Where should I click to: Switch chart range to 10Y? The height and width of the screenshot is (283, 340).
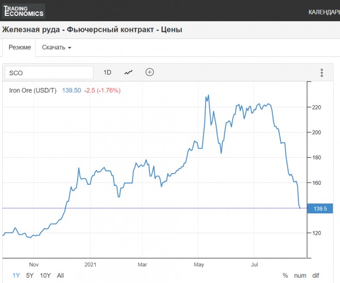(x=45, y=276)
